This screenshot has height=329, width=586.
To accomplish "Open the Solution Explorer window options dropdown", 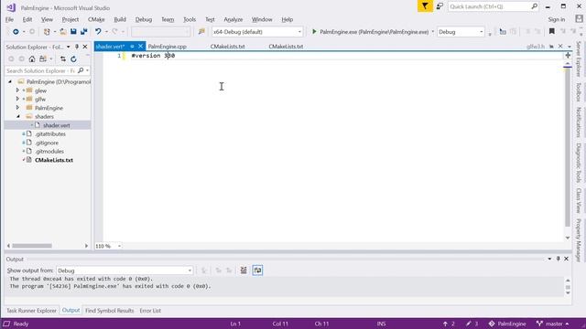I will 69,47.
